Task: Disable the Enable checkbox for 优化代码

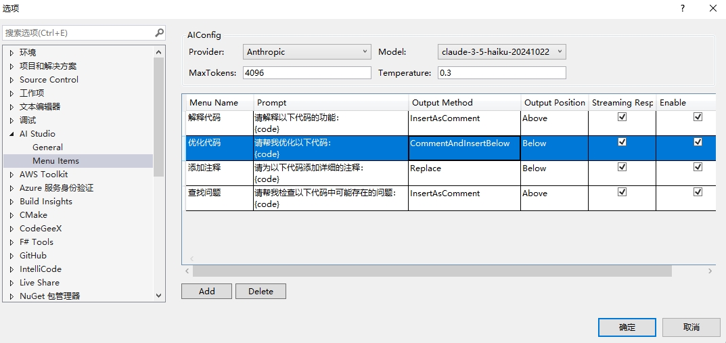Action: click(698, 142)
